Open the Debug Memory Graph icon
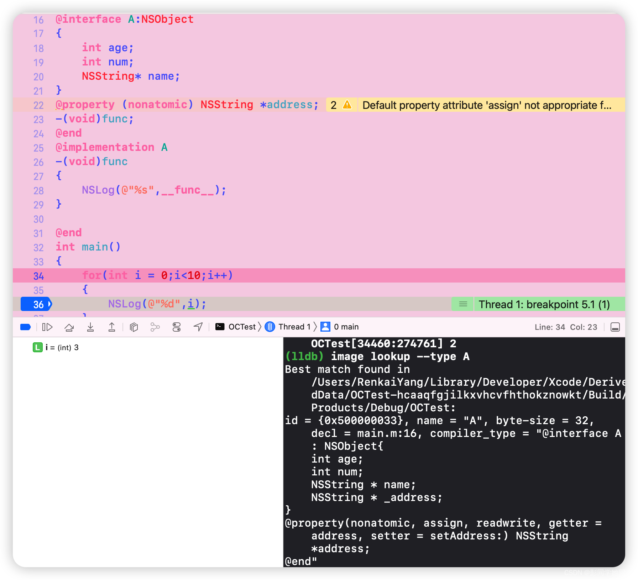This screenshot has height=580, width=638. [x=155, y=327]
